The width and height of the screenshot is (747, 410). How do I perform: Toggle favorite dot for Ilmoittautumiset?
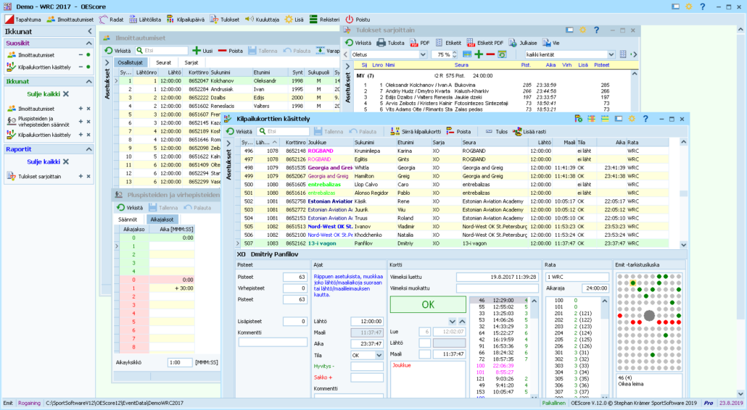[x=88, y=55]
